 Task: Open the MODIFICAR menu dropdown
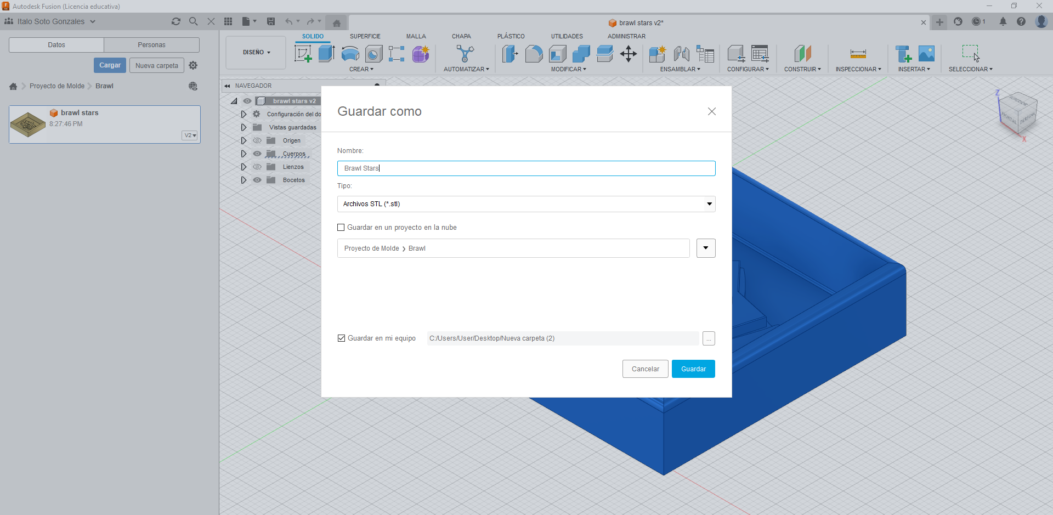click(569, 69)
